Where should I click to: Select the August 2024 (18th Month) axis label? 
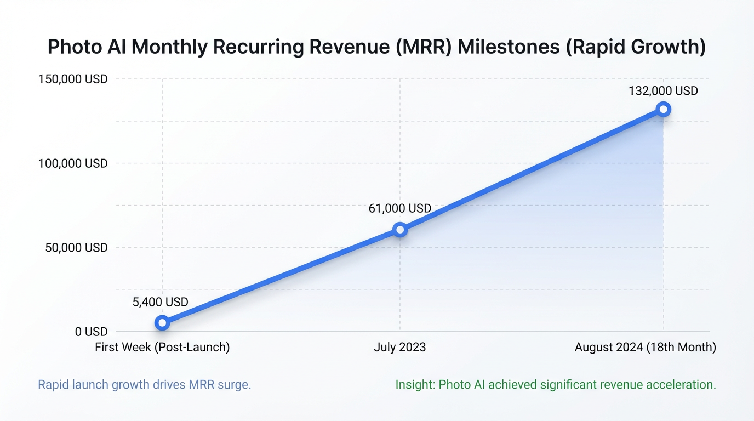[645, 347]
